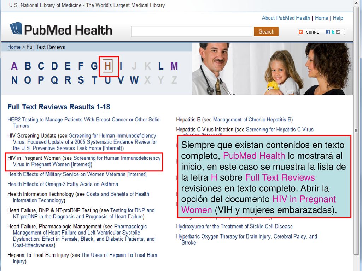Screen dimensions: 362x271
Task: Click the Home breadcrumb link
Action: coord(14,47)
